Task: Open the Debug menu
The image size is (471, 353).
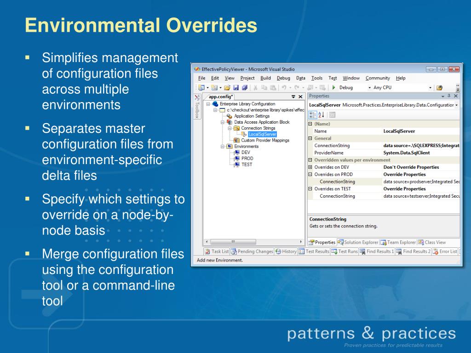Action: tap(283, 78)
